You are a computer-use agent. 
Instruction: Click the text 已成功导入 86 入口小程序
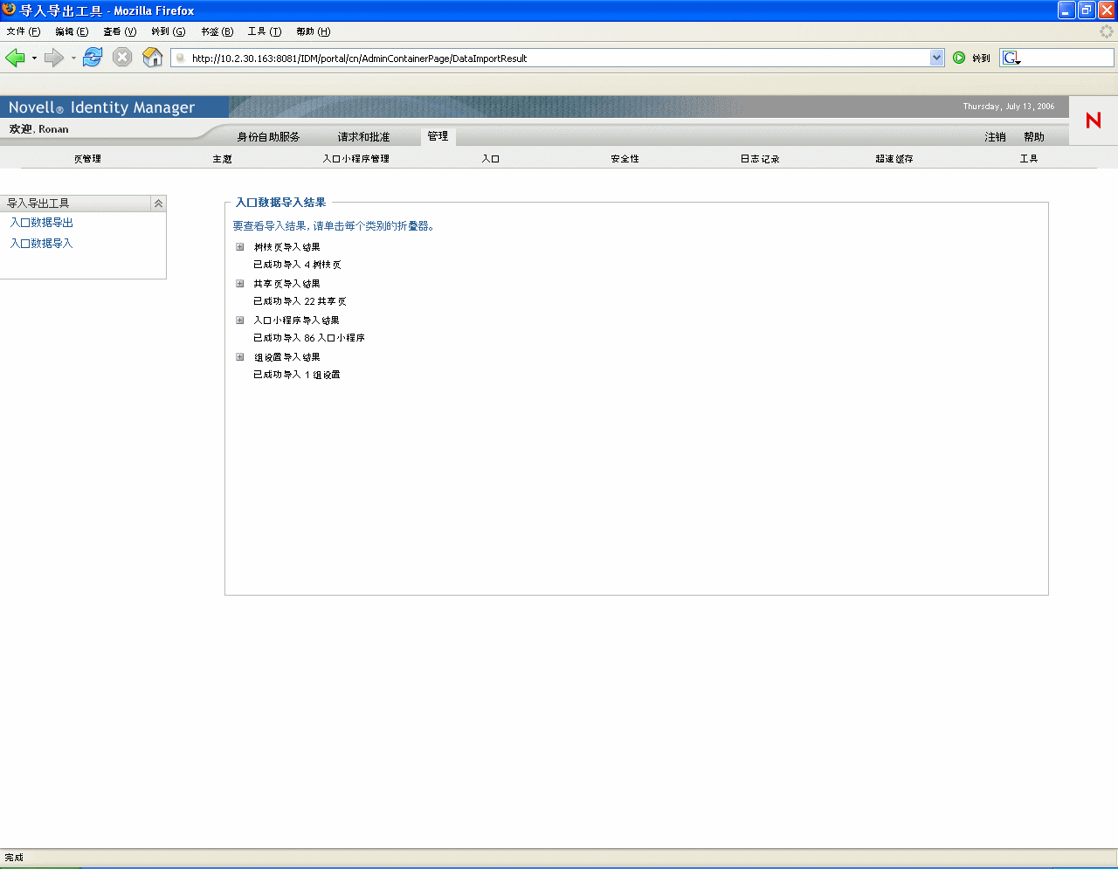309,338
